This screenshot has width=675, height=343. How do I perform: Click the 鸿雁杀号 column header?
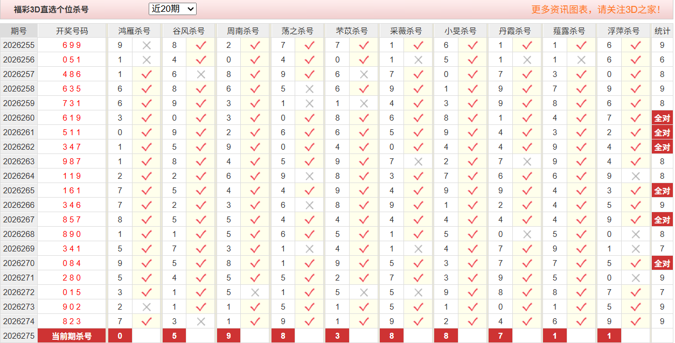[135, 31]
